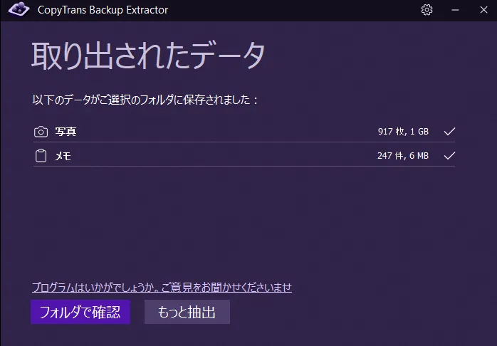This screenshot has width=497, height=346.
Task: Click the checkmark on the 写真 row
Action: pyautogui.click(x=449, y=131)
